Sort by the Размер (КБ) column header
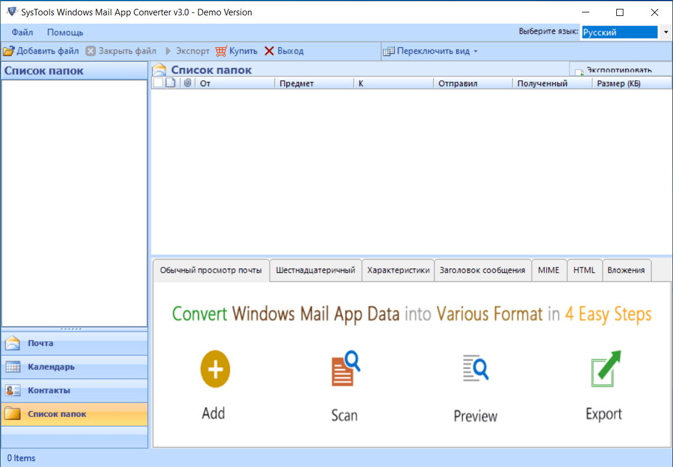Image resolution: width=673 pixels, height=467 pixels. point(632,83)
